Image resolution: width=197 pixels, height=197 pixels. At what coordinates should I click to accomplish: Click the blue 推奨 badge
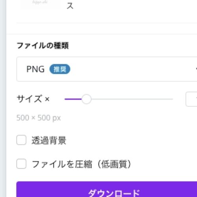click(x=60, y=69)
